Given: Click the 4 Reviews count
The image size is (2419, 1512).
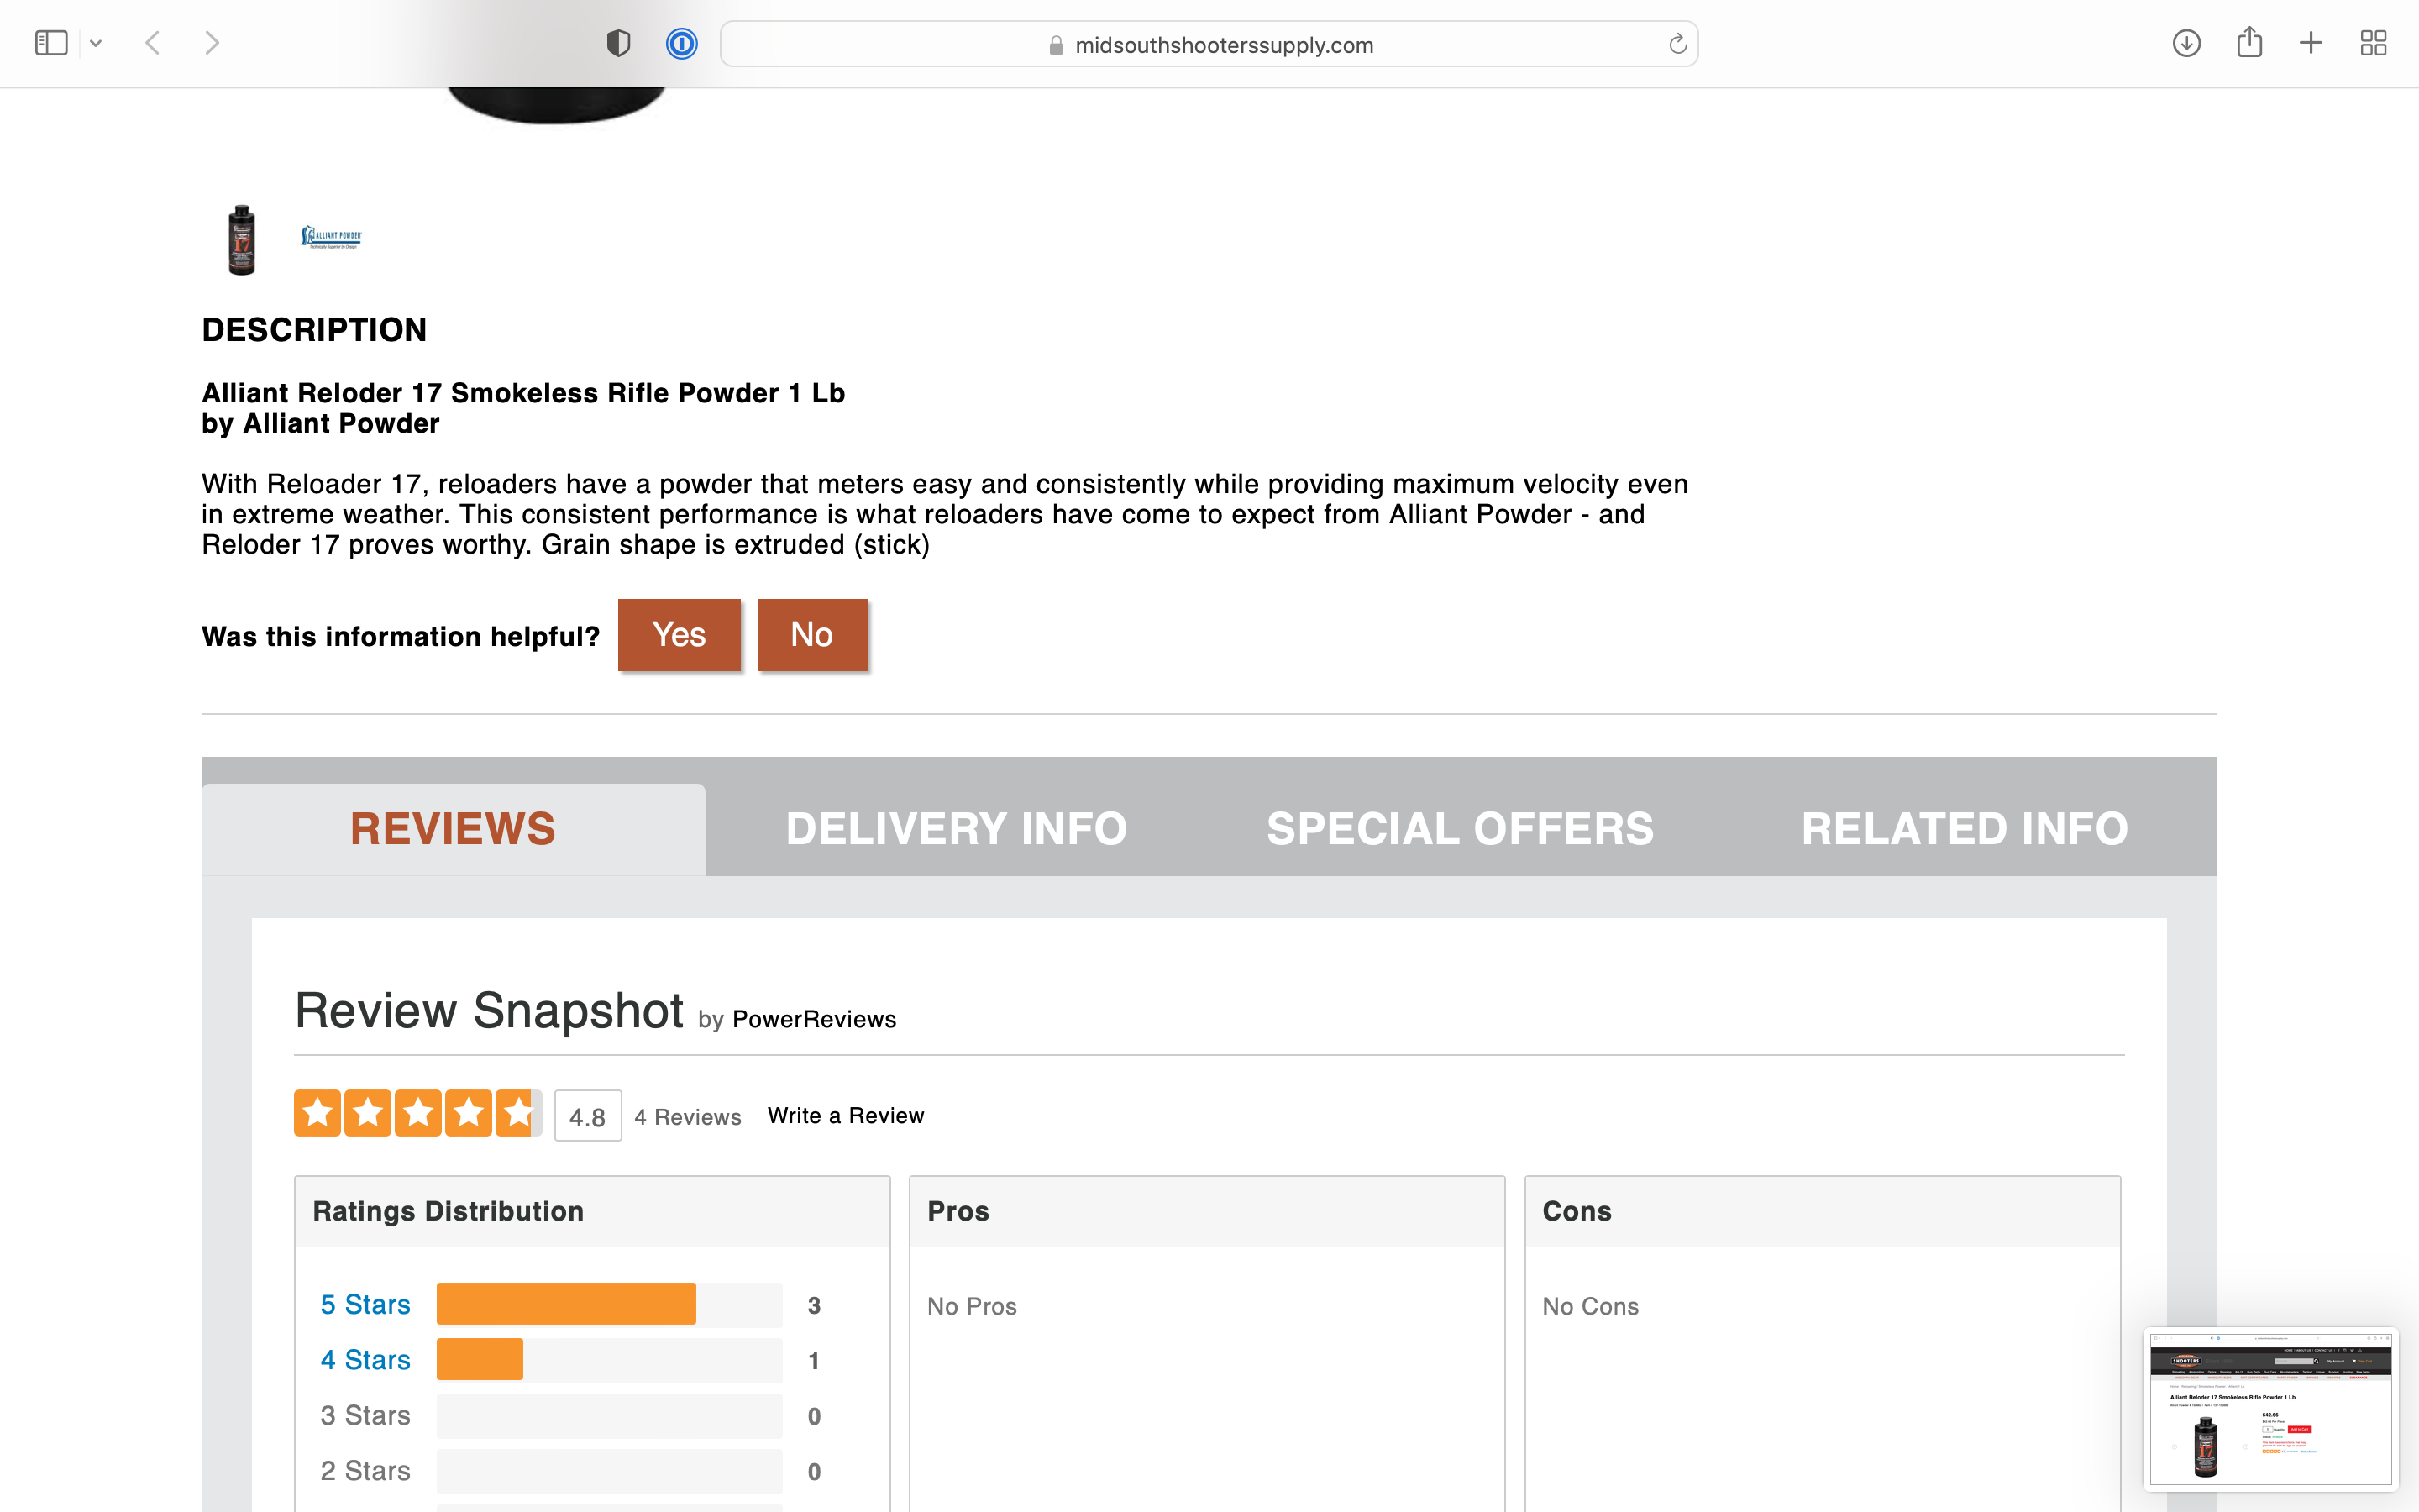Looking at the screenshot, I should coord(688,1117).
